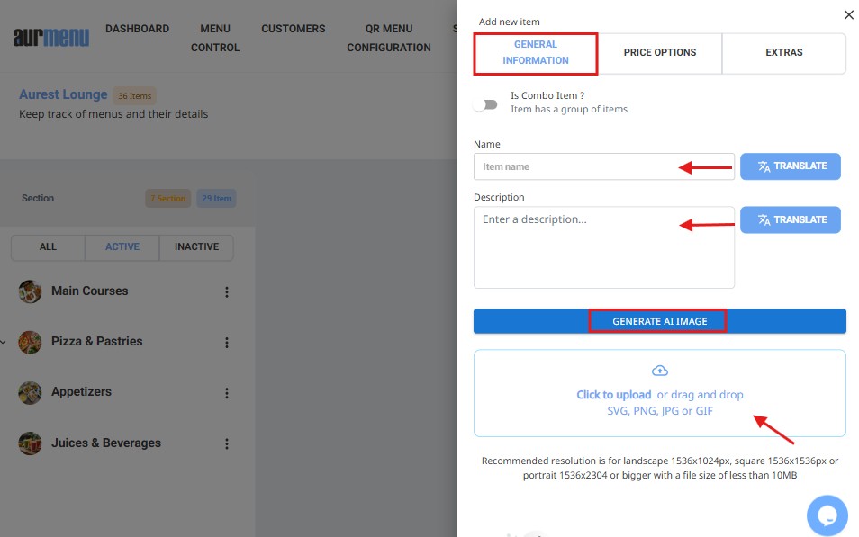
Task: Open Main Courses three-dot options menu
Action: point(227,291)
